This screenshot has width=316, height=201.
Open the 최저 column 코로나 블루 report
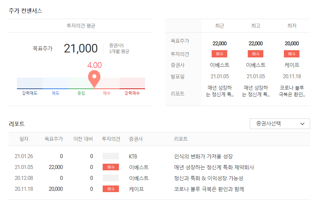coord(292,91)
